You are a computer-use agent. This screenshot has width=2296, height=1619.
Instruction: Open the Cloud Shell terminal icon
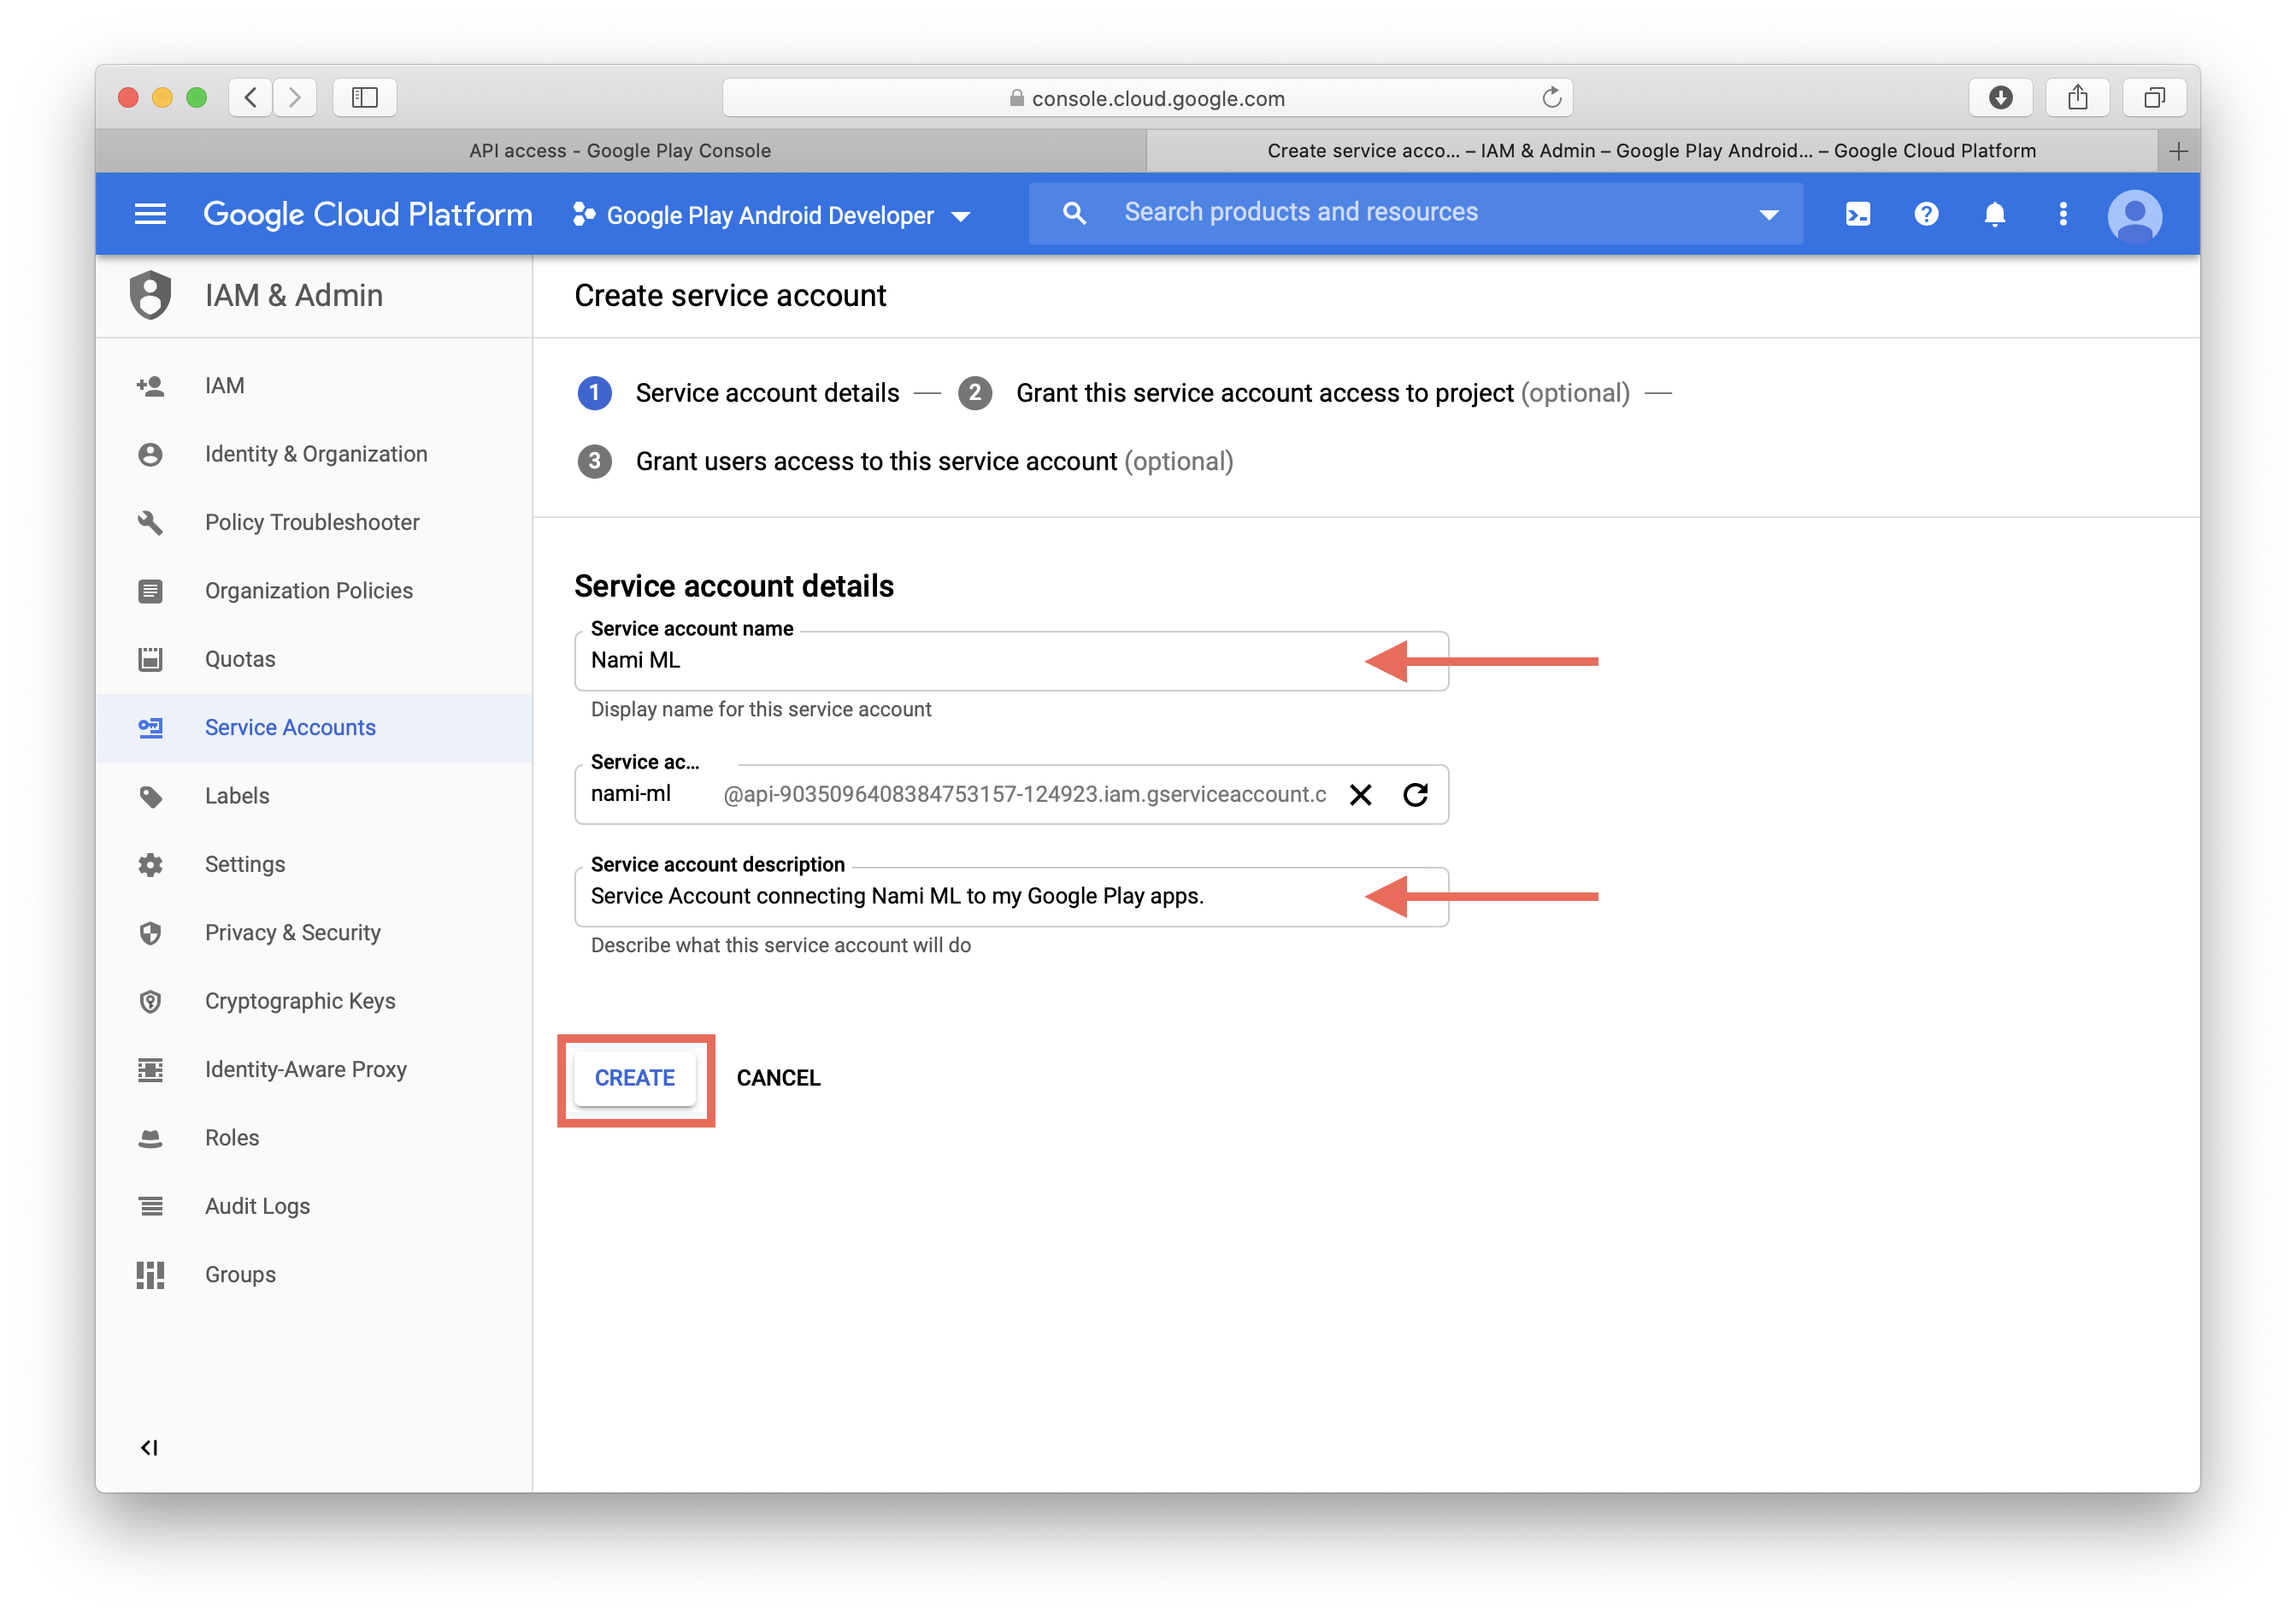[1857, 214]
